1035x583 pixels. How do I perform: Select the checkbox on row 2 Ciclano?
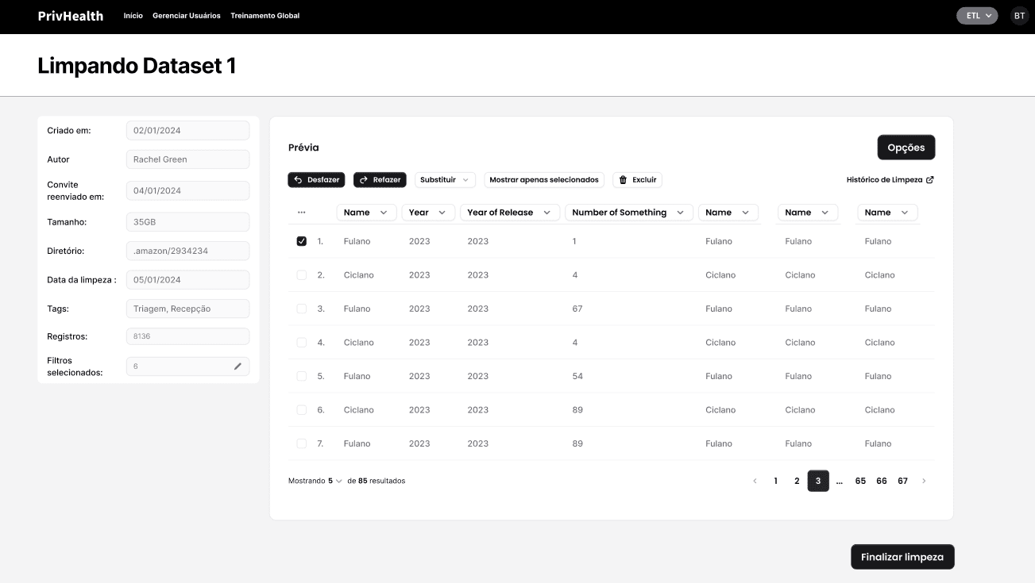coord(302,274)
